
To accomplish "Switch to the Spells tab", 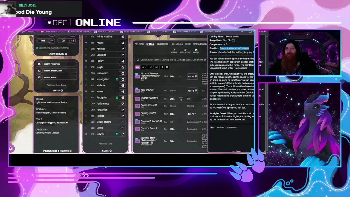I will coord(150,44).
